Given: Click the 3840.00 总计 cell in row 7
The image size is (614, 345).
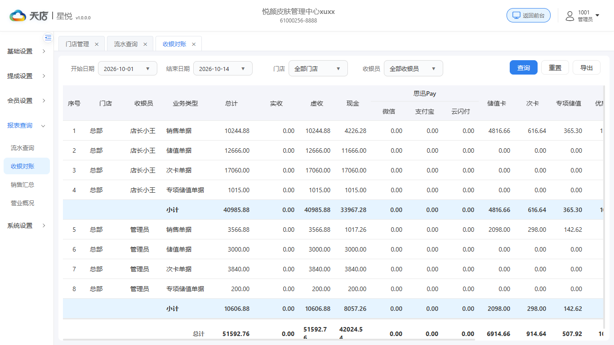Looking at the screenshot, I should coord(239,269).
